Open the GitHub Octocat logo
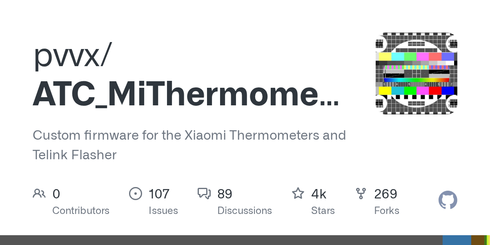 (x=448, y=200)
